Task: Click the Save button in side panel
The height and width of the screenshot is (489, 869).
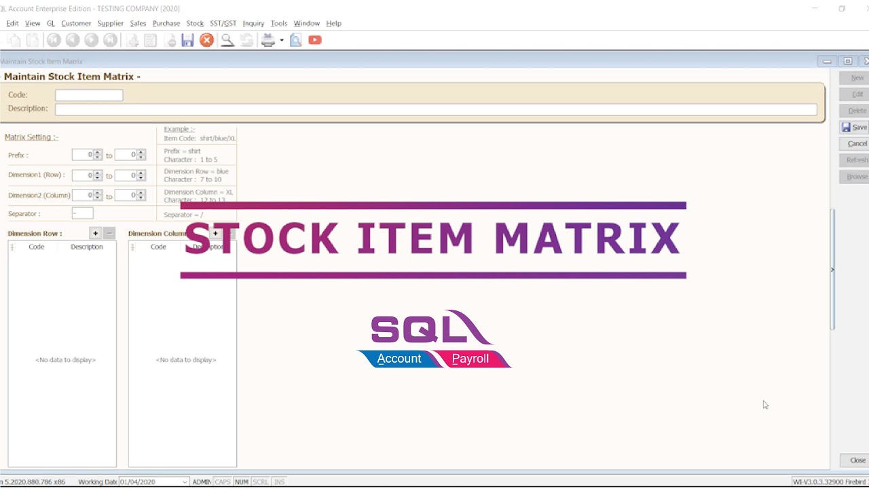Action: pyautogui.click(x=855, y=127)
